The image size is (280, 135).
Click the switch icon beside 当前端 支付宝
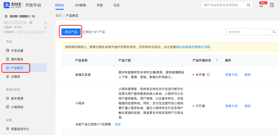tap(46, 27)
